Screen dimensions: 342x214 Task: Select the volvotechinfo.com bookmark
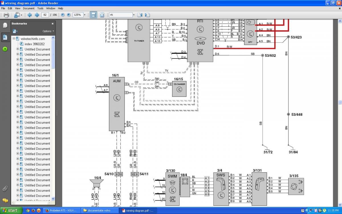tap(32, 39)
